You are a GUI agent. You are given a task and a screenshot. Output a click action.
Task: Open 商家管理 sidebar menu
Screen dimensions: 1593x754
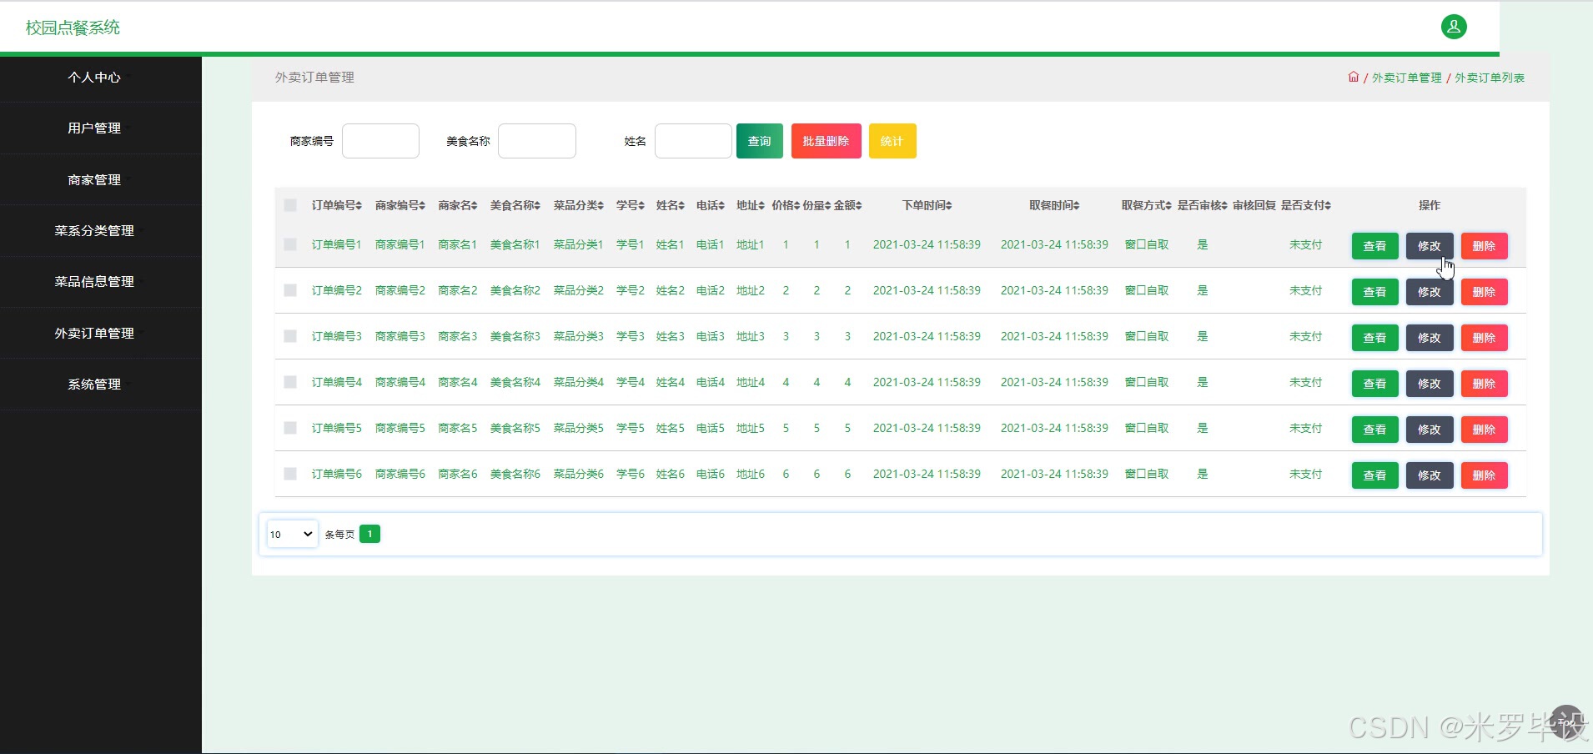pyautogui.click(x=94, y=179)
